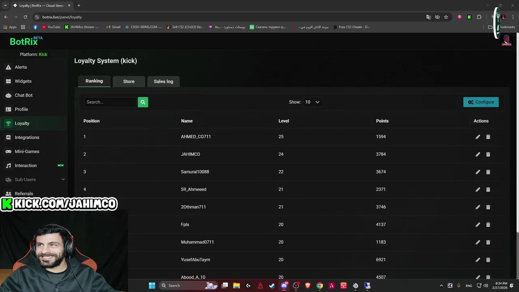Open the CSGO-SKINS.COM bookmark

point(144,27)
